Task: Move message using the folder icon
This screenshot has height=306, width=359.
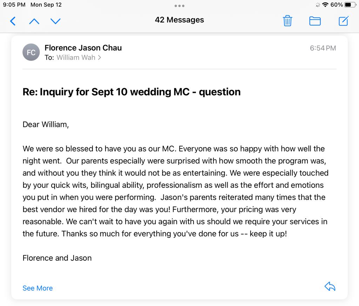Action: [315, 21]
